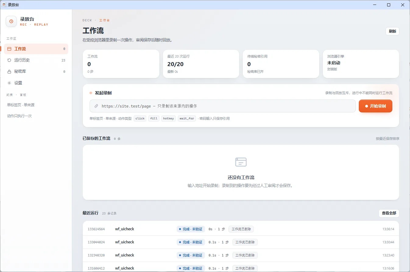This screenshot has width=410, height=272.
Task: Open 设置 via its gear icon
Action: tap(9, 83)
